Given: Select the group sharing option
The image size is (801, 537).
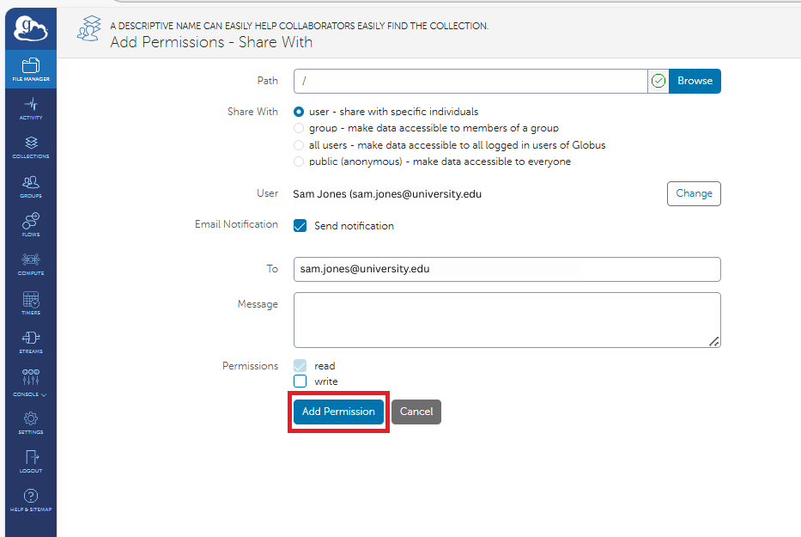Looking at the screenshot, I should tap(299, 128).
